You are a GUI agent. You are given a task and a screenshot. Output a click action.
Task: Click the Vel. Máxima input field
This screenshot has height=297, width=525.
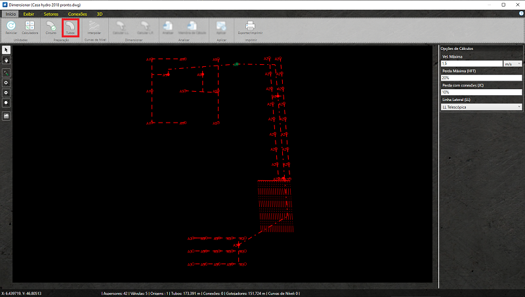point(471,64)
